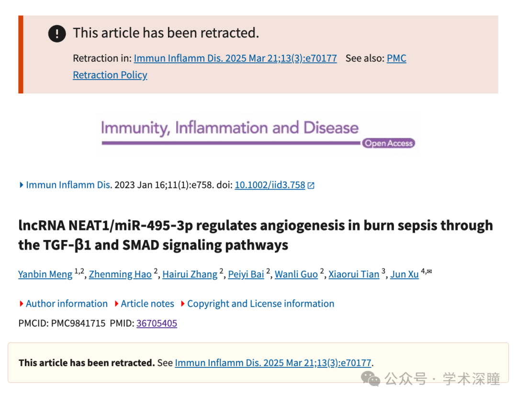Open PMID 36705405 link
Viewport: 517px width, 400px height.
pyautogui.click(x=157, y=323)
